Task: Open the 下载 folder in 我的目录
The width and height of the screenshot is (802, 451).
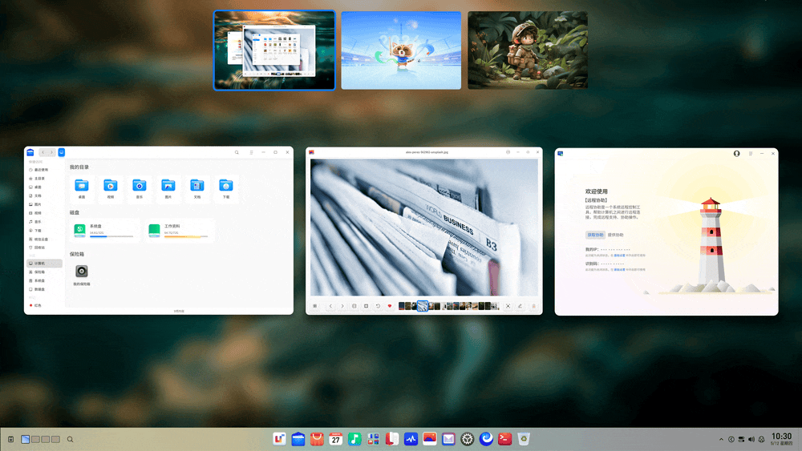Action: (226, 187)
